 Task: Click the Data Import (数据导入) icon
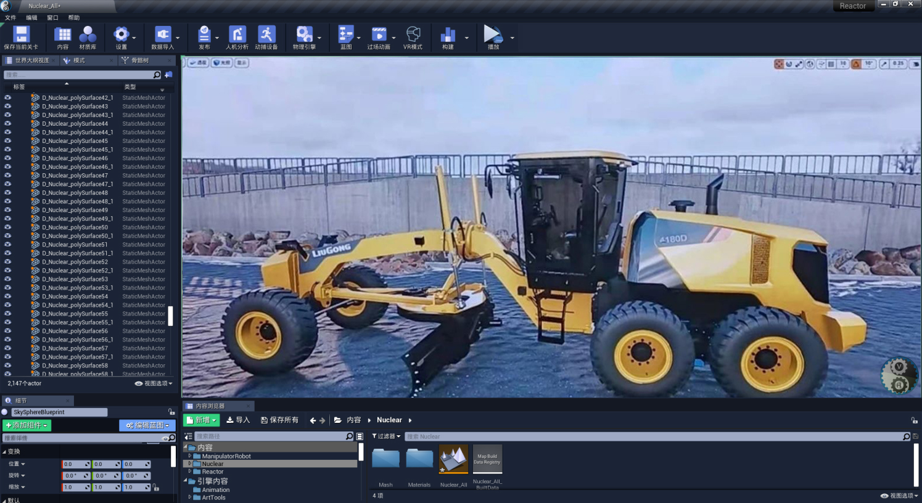[x=162, y=35]
